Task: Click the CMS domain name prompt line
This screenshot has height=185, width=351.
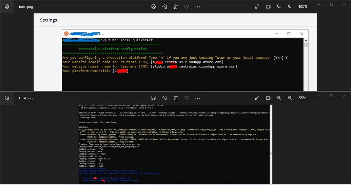Action: point(150,66)
